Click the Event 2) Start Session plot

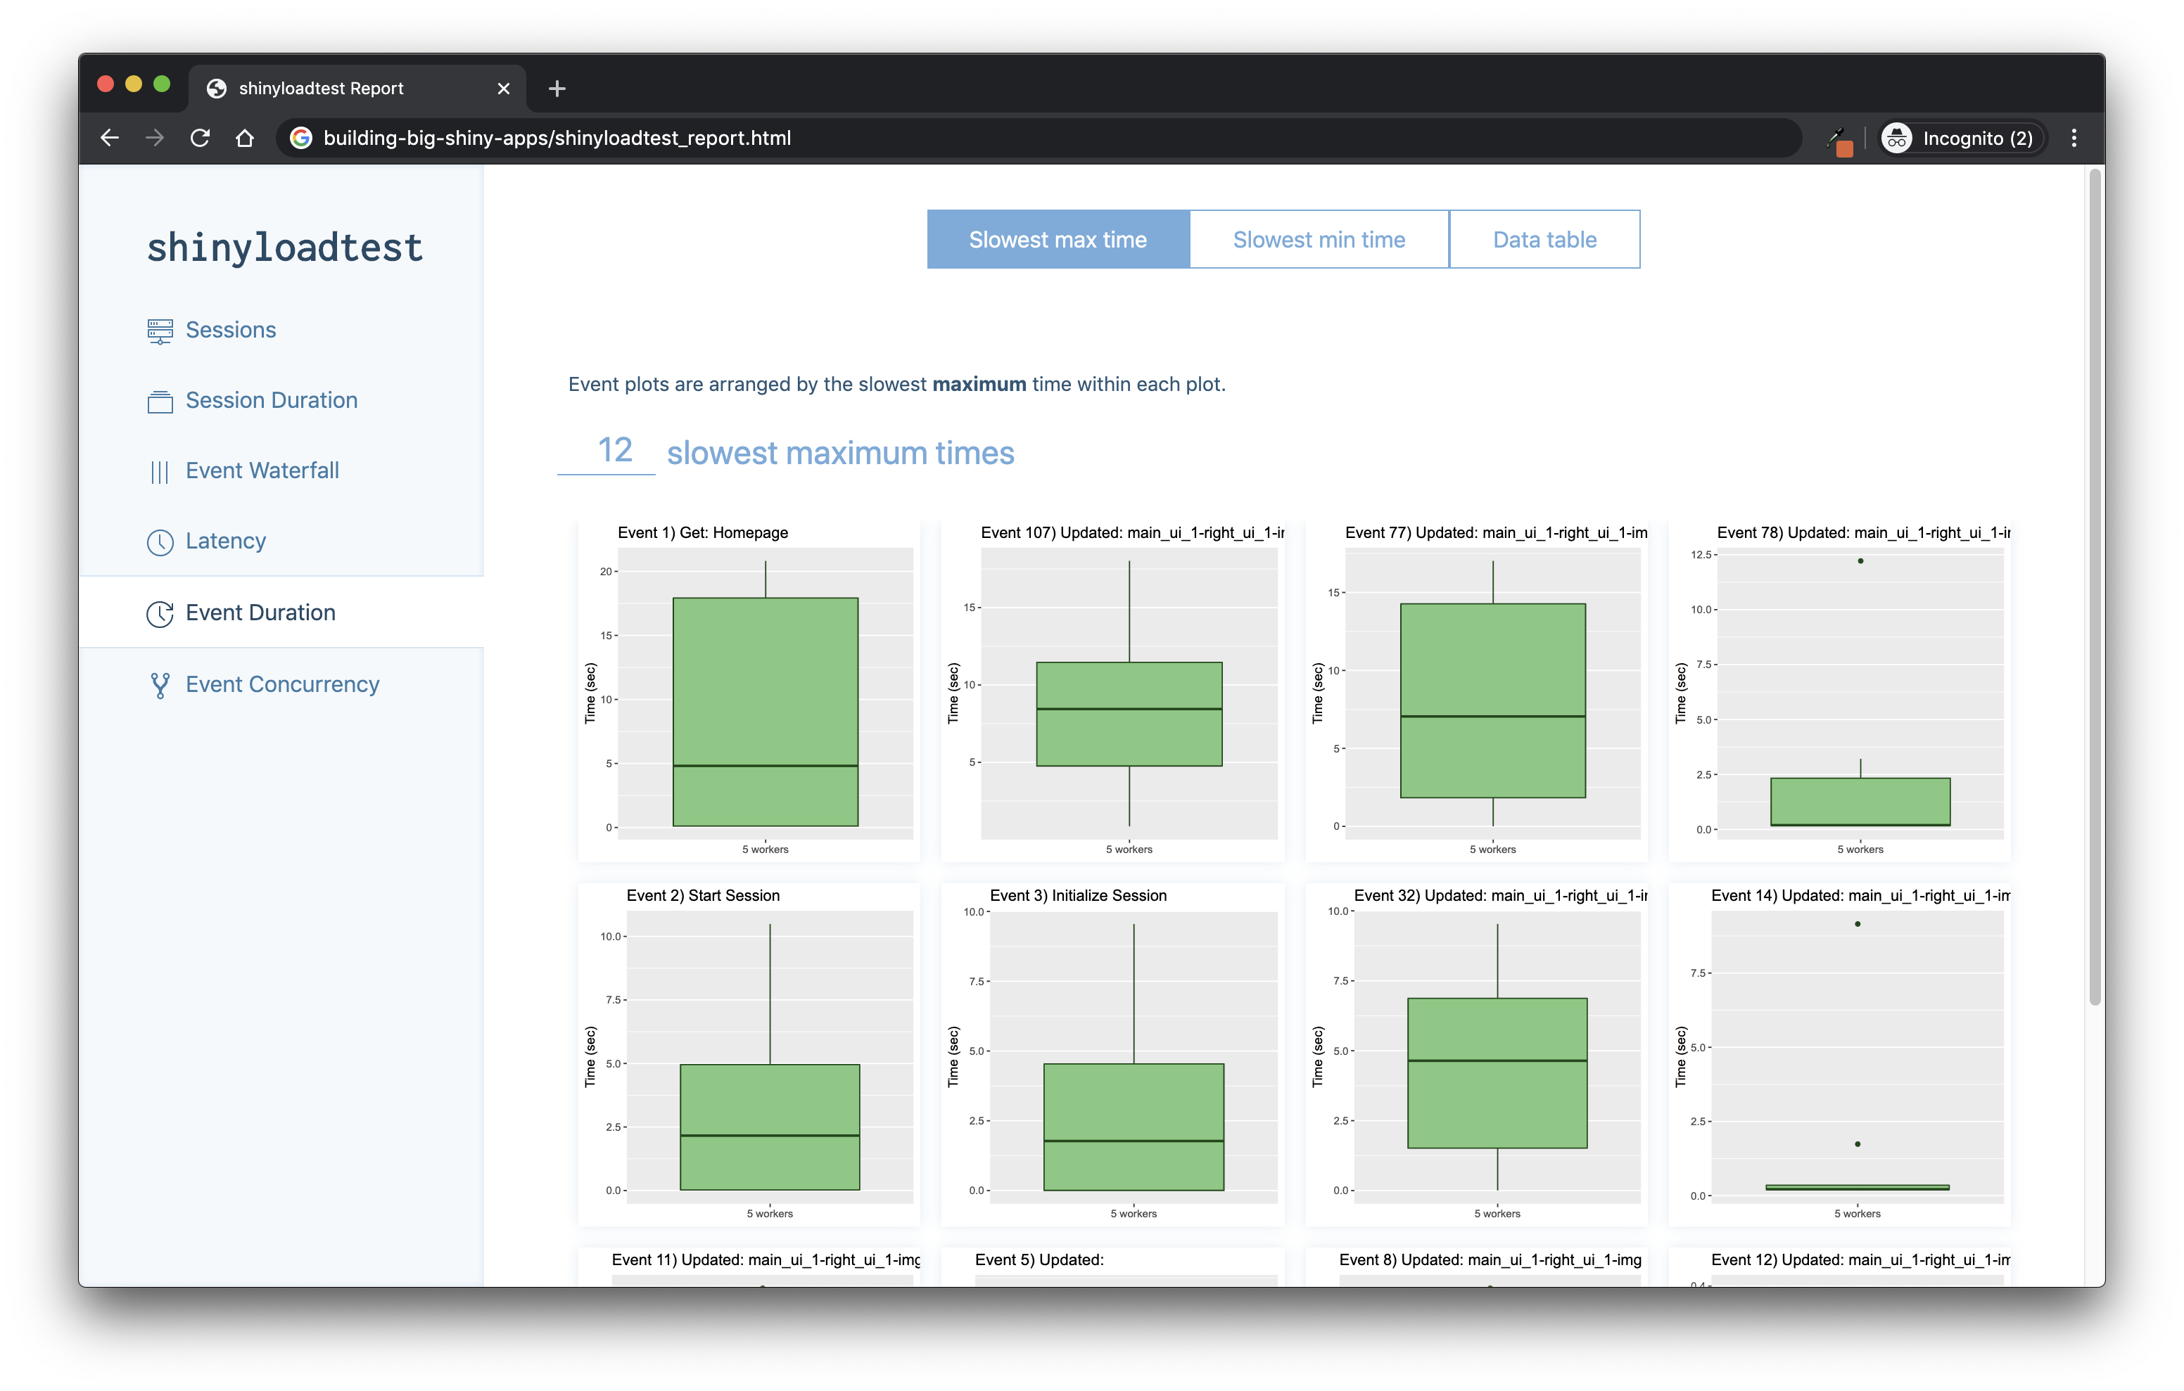click(x=749, y=1055)
